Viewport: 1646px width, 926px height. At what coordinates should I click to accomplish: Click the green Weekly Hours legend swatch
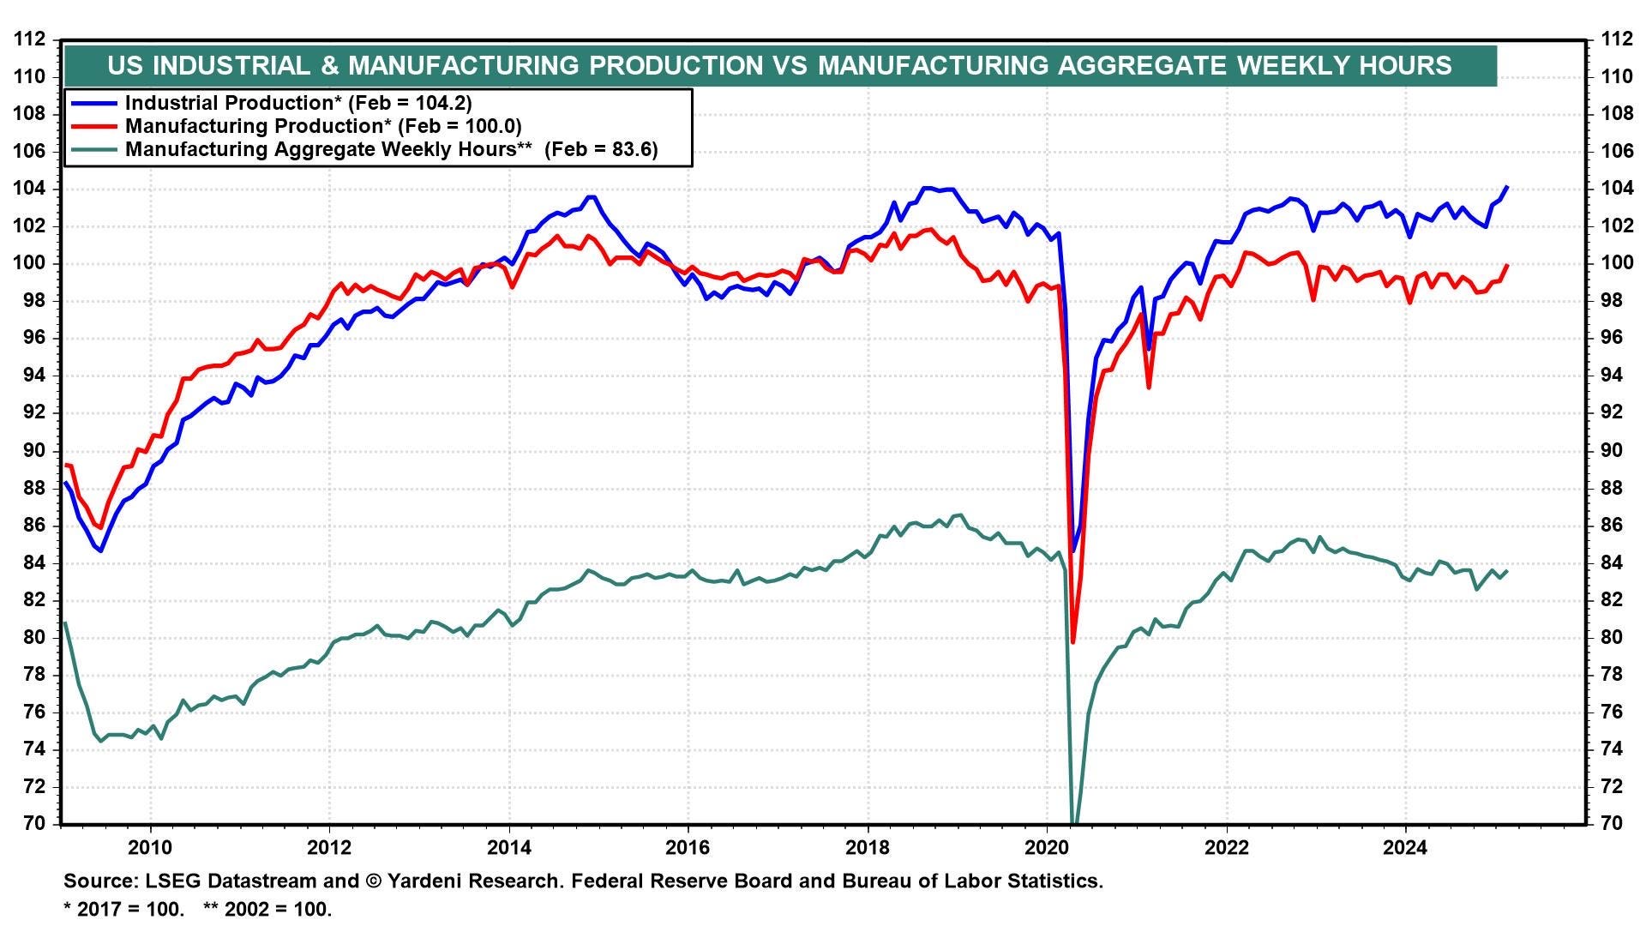[94, 149]
